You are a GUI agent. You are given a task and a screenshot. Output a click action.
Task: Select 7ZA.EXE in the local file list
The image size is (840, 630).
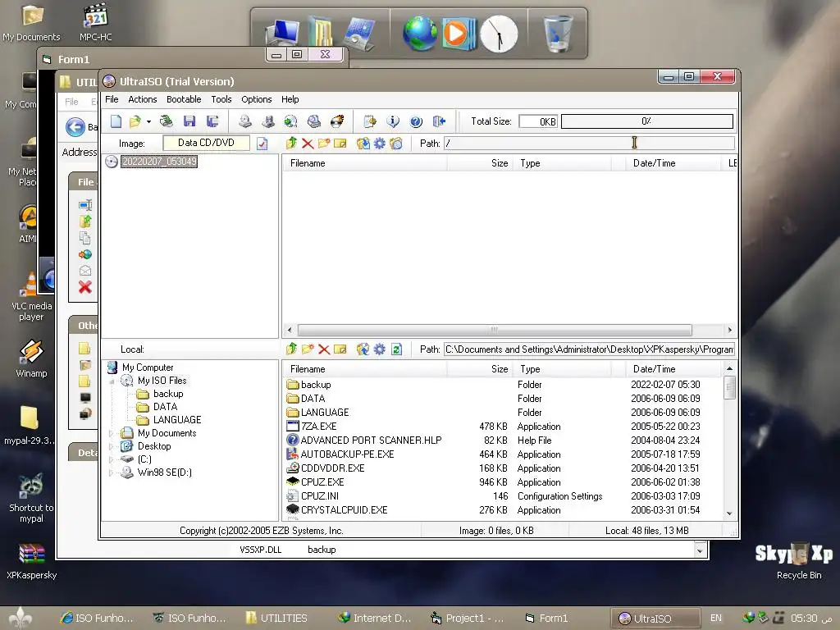click(x=319, y=427)
